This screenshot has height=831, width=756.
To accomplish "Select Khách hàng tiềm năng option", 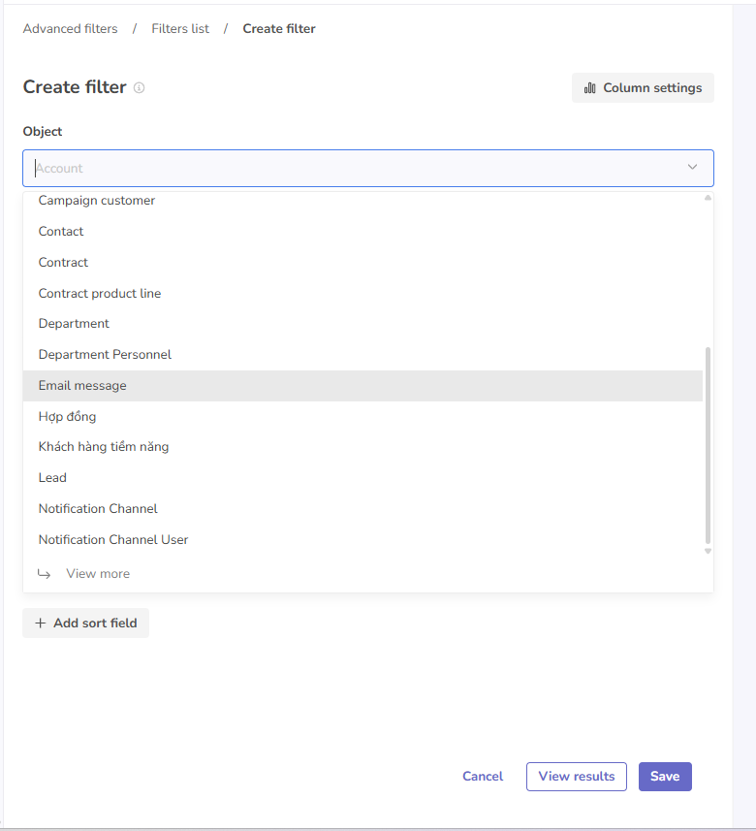I will point(362,447).
